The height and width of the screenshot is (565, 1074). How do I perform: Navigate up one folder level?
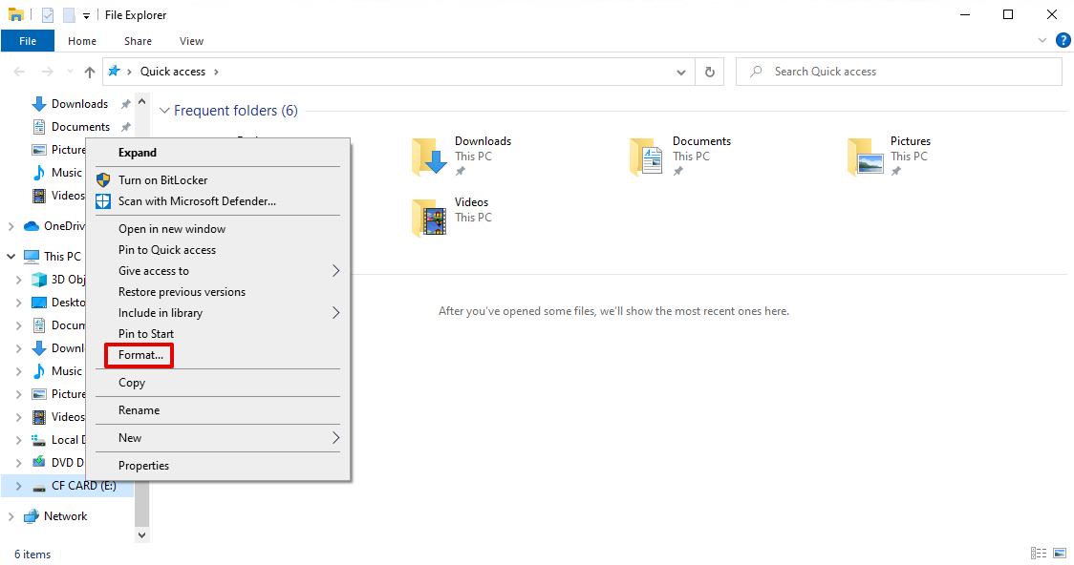89,71
